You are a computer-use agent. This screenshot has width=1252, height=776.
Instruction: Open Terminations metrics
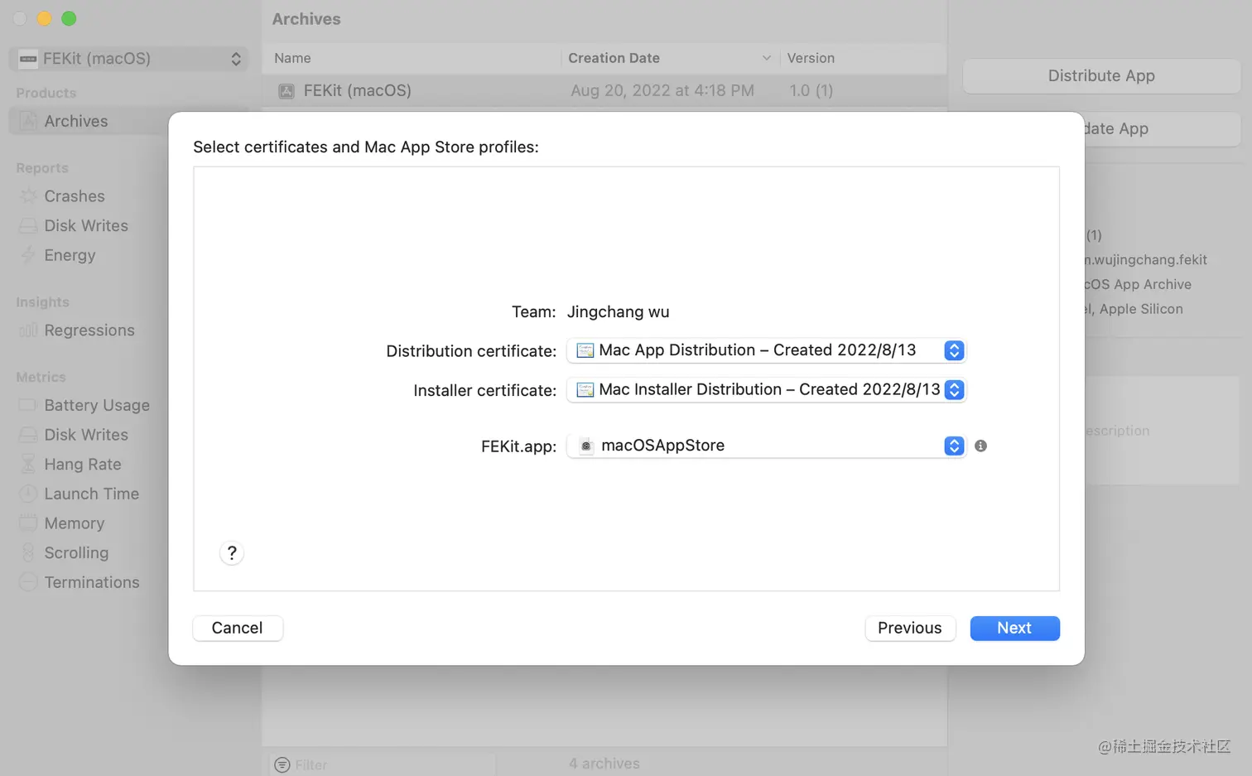[92, 582]
